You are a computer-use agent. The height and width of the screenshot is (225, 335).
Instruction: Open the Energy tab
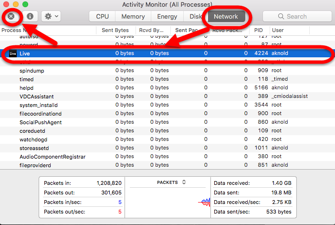pyautogui.click(x=167, y=16)
